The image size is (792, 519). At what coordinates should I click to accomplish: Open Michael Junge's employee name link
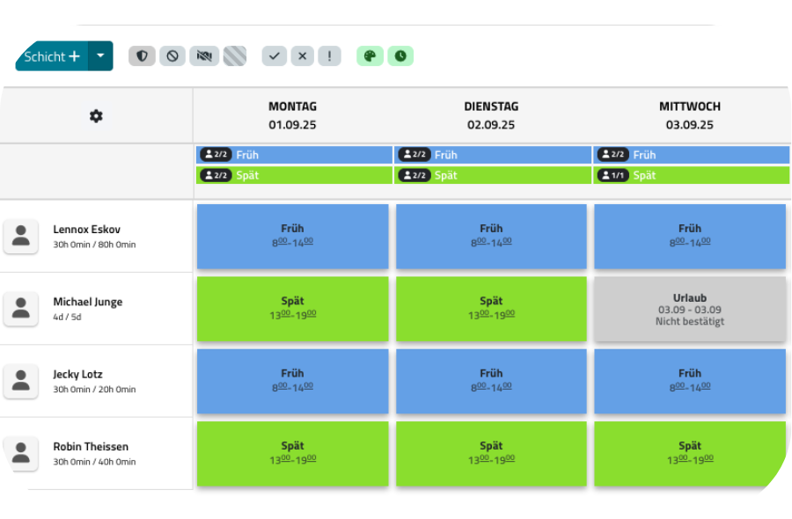[x=87, y=302]
